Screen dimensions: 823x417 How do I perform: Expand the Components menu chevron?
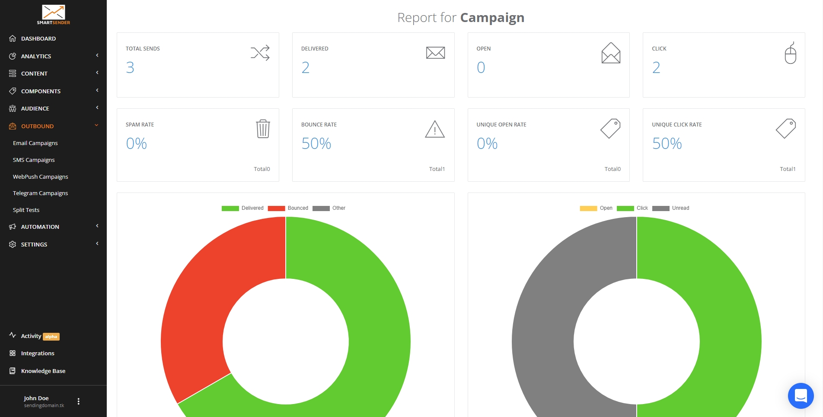coord(97,90)
